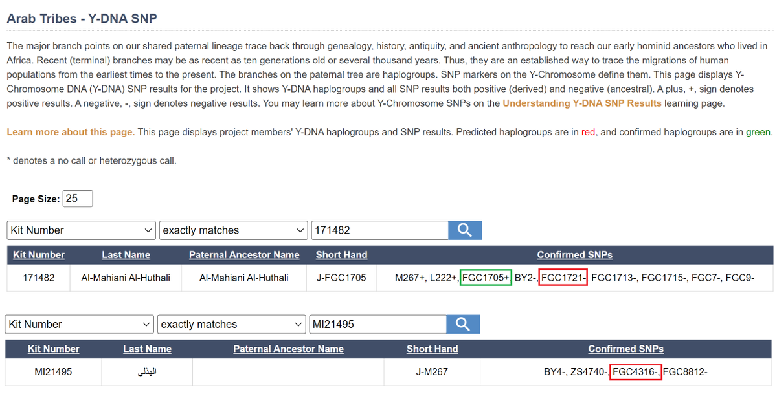Sort first table by Last Name header
Screen dimensions: 777x414
[126, 255]
